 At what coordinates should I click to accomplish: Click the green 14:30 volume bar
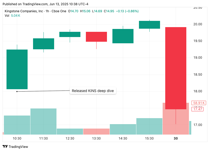point(123,129)
